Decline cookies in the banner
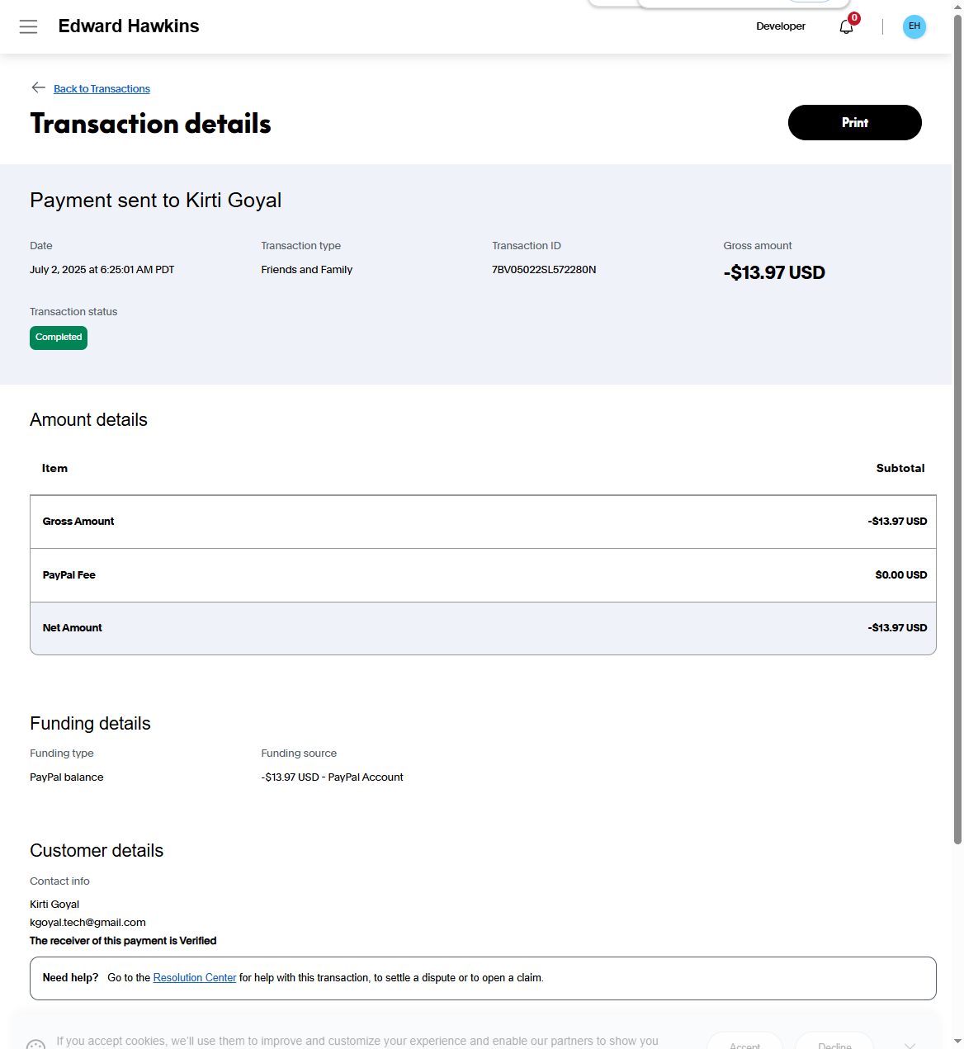This screenshot has width=964, height=1049. (x=834, y=1044)
